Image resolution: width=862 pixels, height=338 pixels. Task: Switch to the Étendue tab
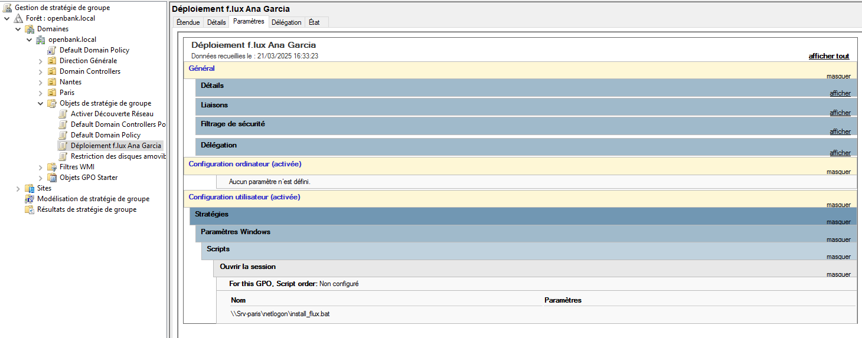(188, 22)
